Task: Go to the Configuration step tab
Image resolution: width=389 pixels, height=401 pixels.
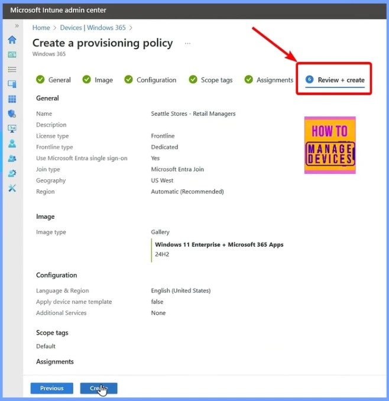Action: (150, 80)
